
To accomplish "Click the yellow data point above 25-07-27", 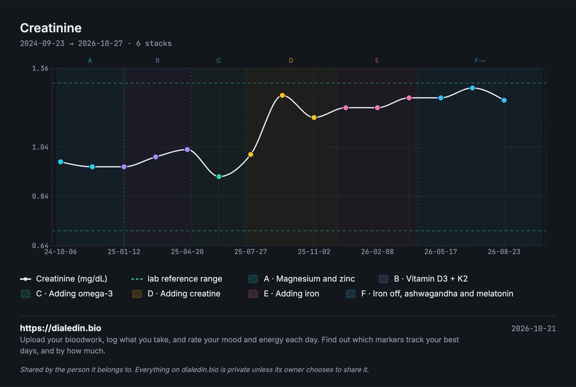I will click(251, 154).
